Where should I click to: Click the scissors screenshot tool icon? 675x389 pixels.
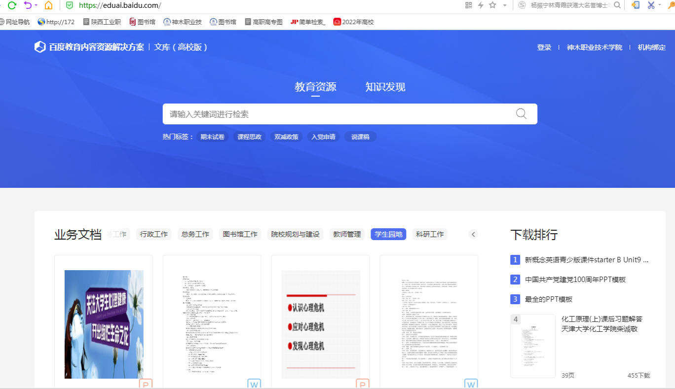click(x=651, y=5)
